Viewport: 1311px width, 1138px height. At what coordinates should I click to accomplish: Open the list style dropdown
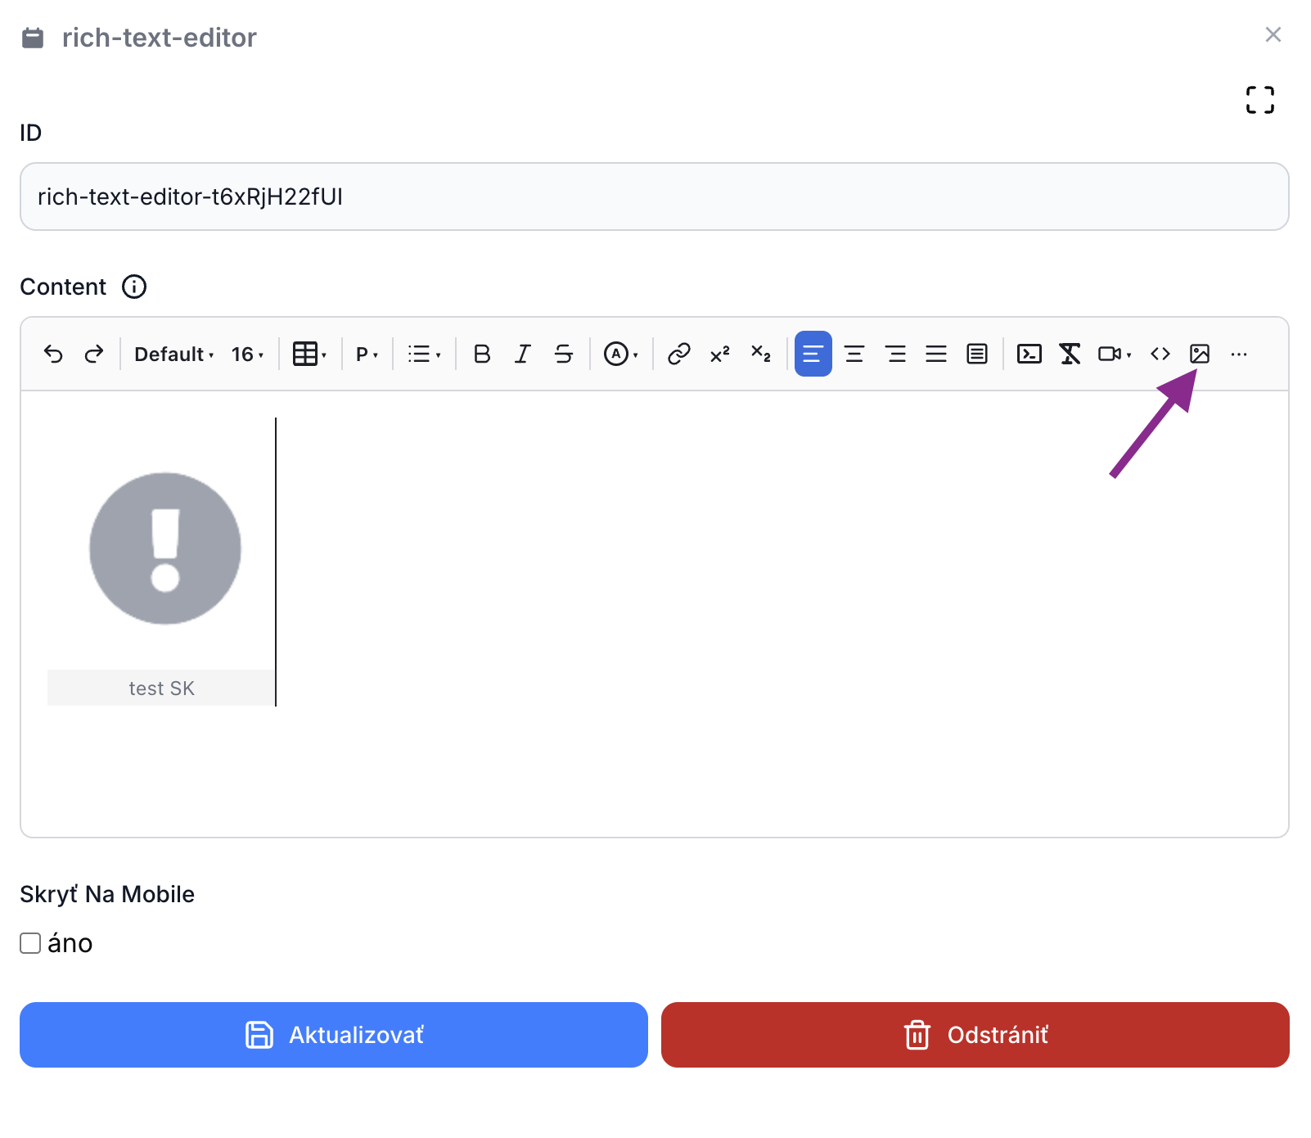(x=424, y=354)
